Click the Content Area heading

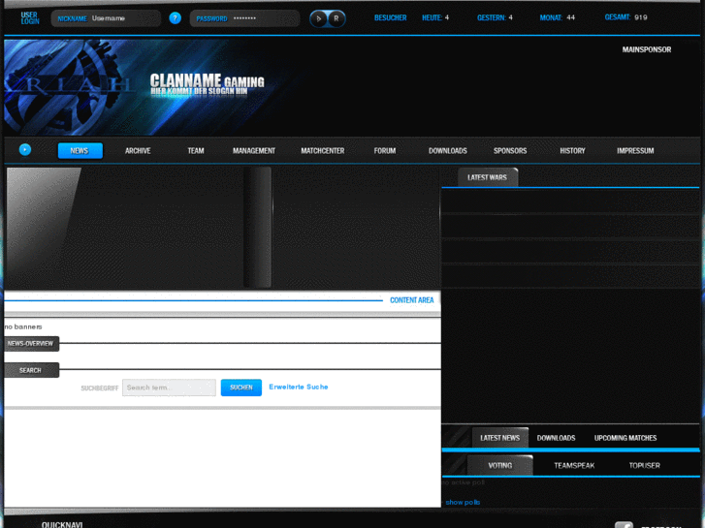pos(412,300)
